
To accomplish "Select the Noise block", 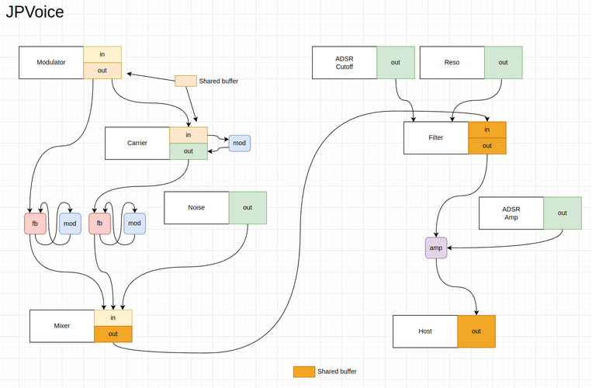I will 196,208.
